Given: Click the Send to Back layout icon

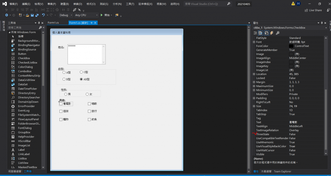Looking at the screenshot, I should (x=80, y=10).
